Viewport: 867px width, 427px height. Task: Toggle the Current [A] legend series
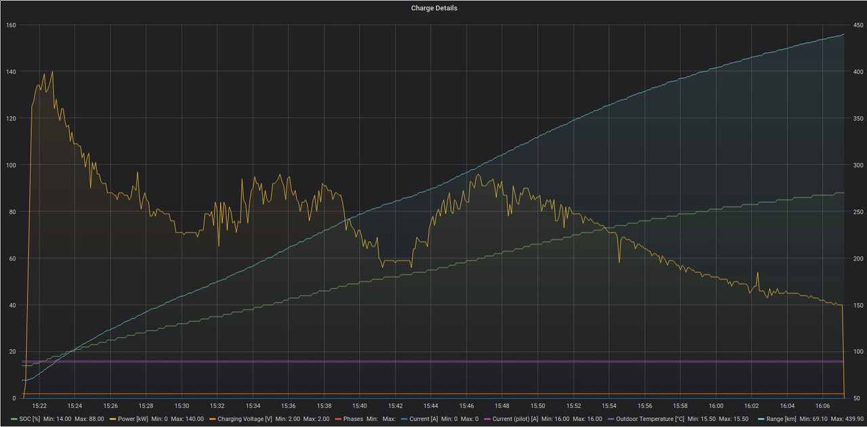click(x=423, y=419)
